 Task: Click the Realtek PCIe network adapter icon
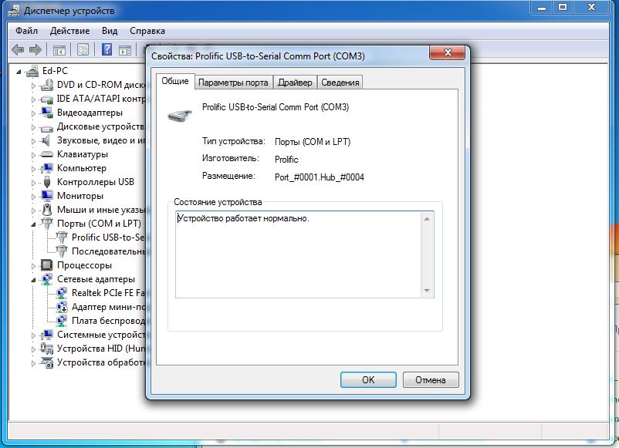coord(62,293)
